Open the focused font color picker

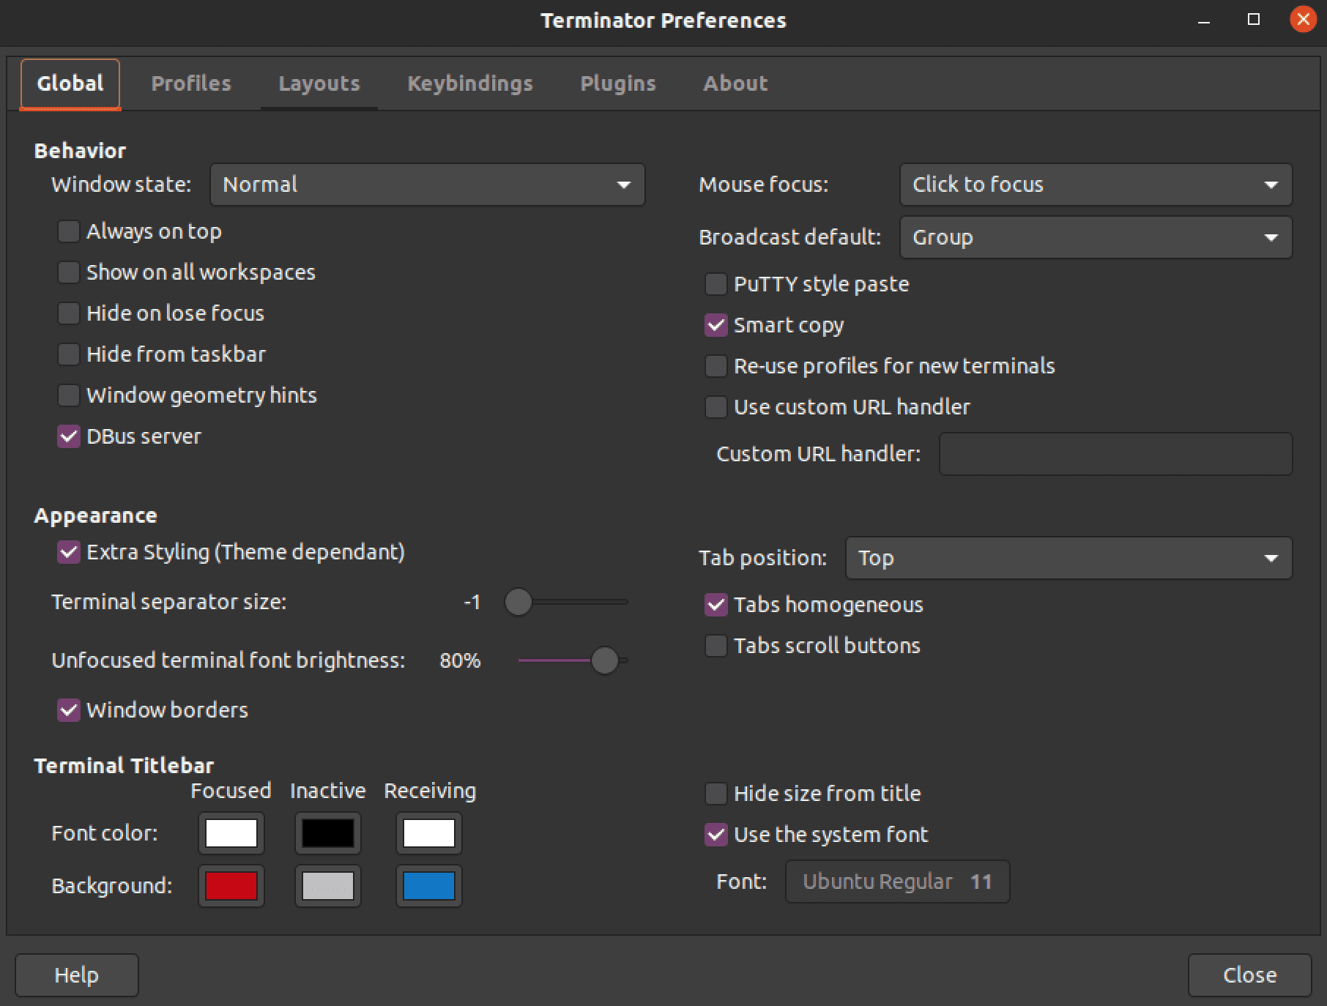click(x=230, y=833)
